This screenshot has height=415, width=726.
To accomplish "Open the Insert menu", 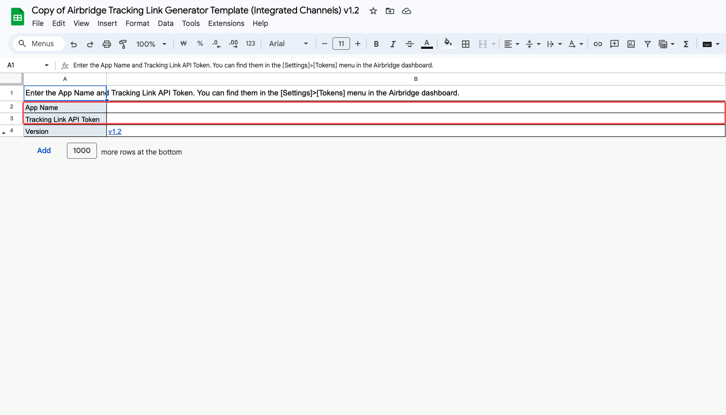I will pyautogui.click(x=107, y=23).
